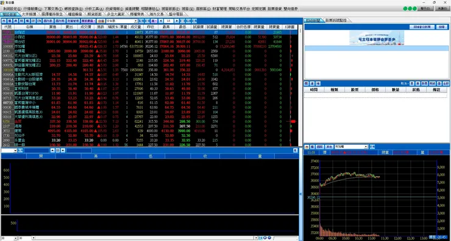Click the first green connection status light
The width and height of the screenshot is (451, 241).
405,9
